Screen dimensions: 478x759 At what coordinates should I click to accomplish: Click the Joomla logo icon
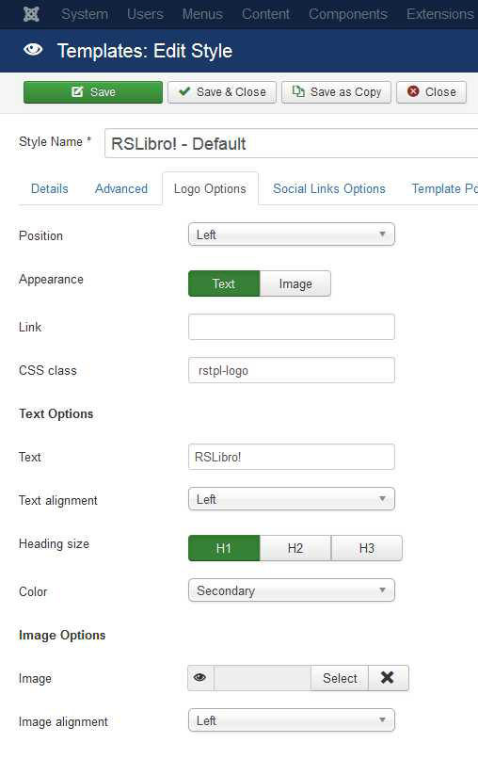coord(31,14)
